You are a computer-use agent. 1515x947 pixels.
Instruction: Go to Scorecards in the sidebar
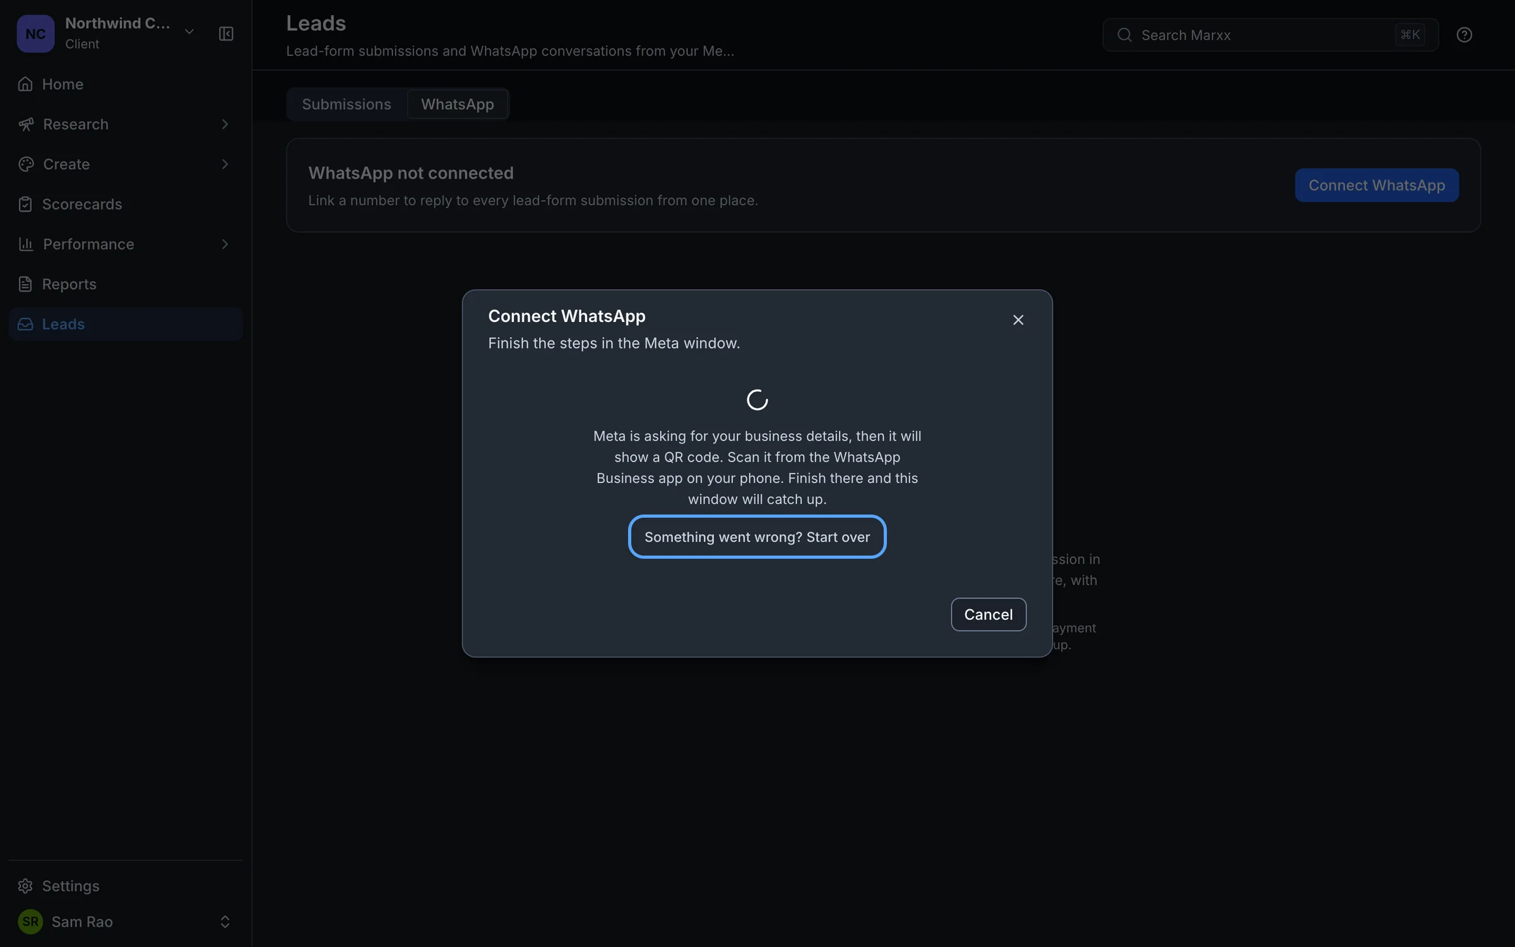click(x=126, y=204)
